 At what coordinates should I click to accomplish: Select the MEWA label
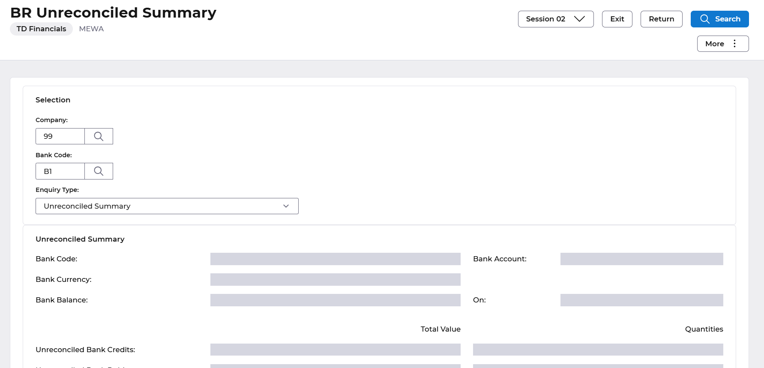pyautogui.click(x=91, y=29)
